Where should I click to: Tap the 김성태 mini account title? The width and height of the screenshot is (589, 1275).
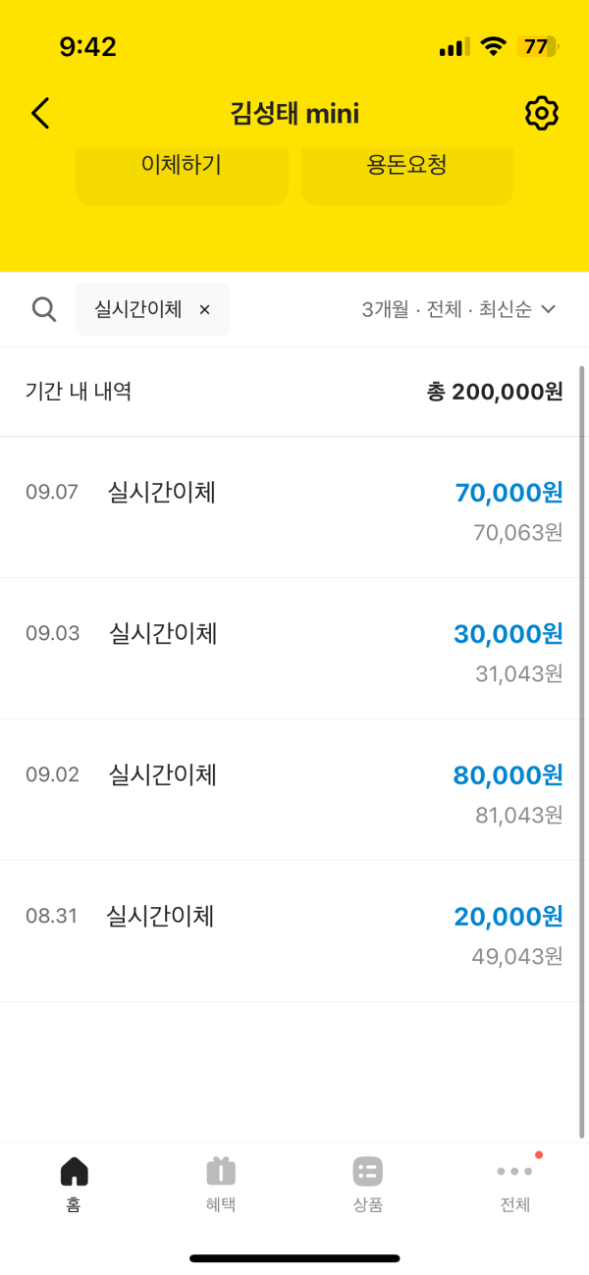point(294,114)
